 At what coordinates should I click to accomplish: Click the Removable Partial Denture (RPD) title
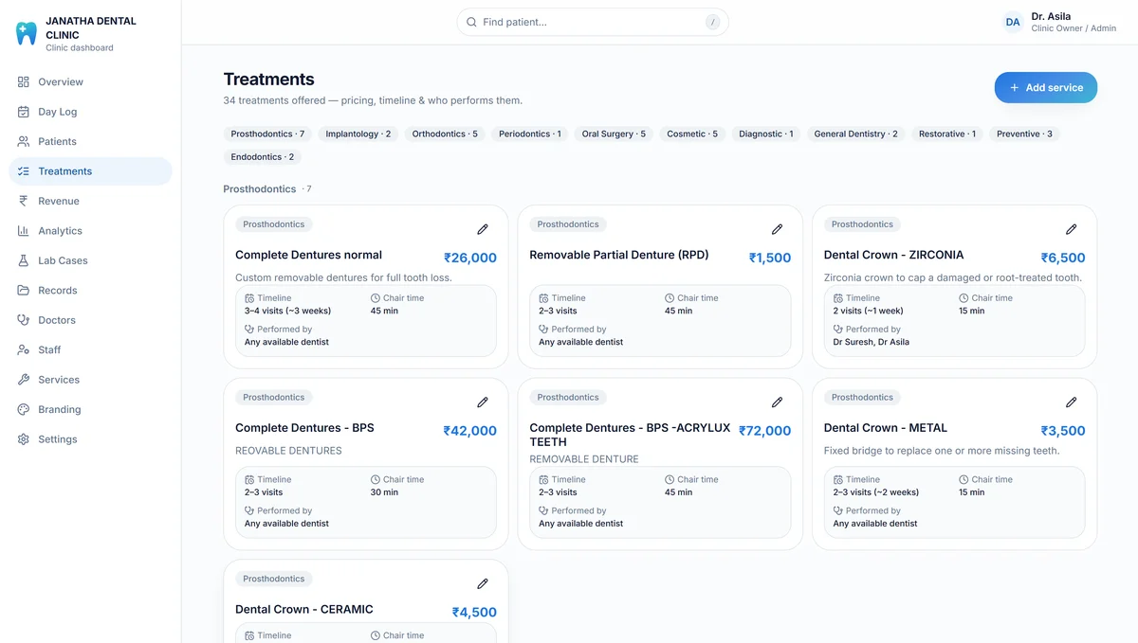(x=619, y=255)
